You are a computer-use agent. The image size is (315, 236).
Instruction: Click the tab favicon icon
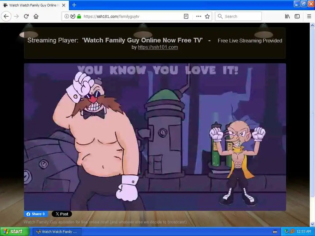coord(6,5)
